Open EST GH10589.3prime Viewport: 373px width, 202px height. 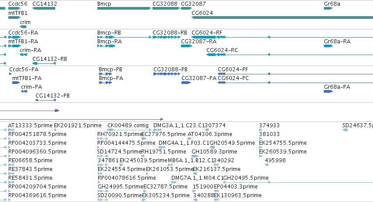214,152
